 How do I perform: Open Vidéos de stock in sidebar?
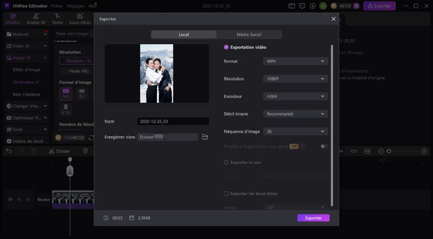click(26, 141)
